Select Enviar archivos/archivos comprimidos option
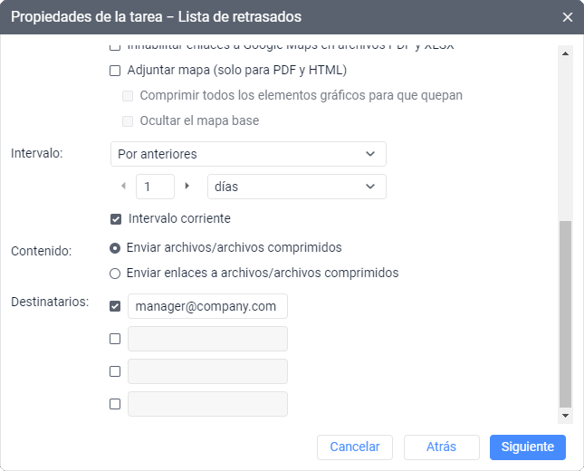 pyautogui.click(x=115, y=247)
